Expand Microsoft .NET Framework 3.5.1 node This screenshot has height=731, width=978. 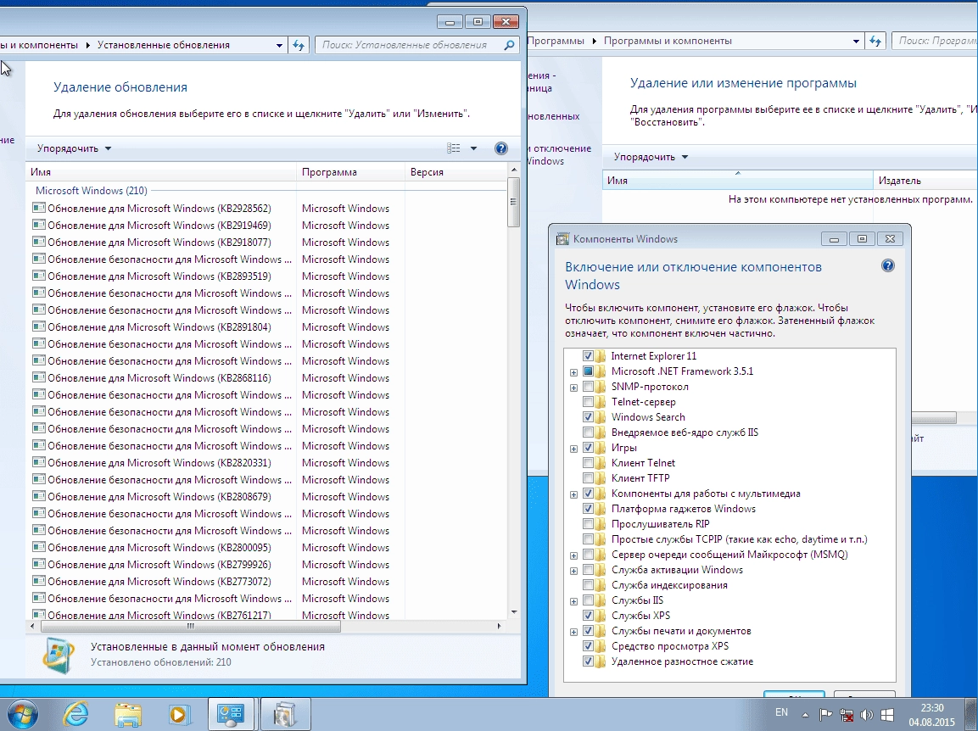click(574, 371)
